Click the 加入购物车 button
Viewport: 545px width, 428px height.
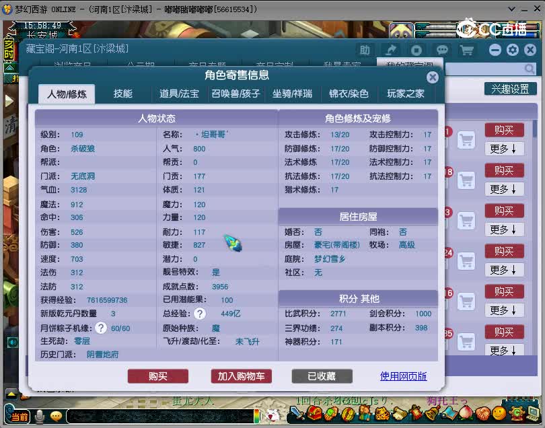pos(242,376)
